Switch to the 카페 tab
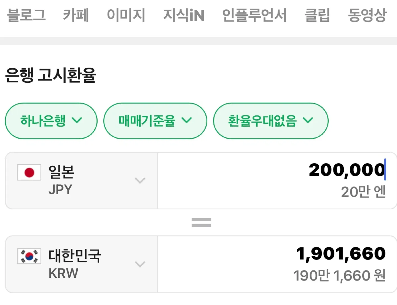Screen dimensions: 397x305 click(76, 15)
